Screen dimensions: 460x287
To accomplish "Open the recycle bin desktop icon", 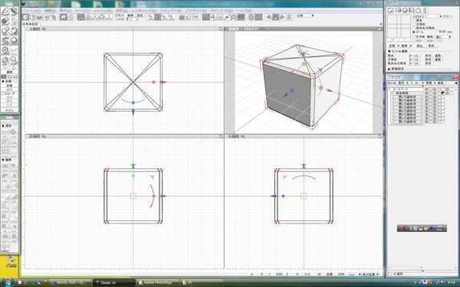I will [11, 262].
